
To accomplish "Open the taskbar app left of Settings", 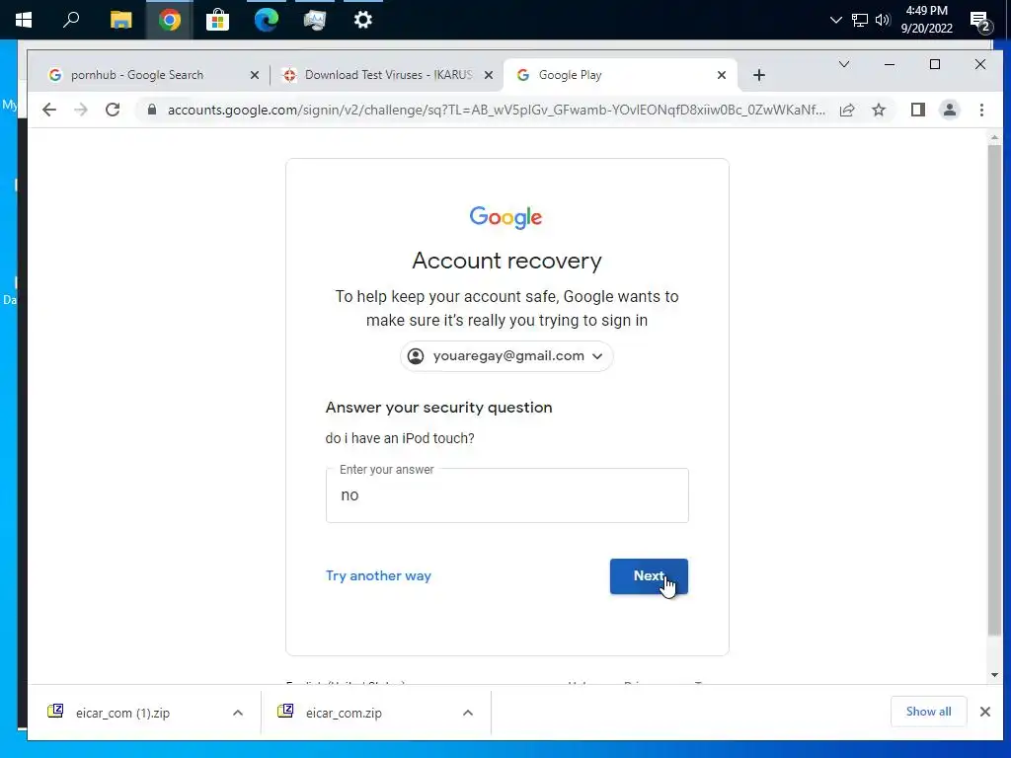I will 315,20.
